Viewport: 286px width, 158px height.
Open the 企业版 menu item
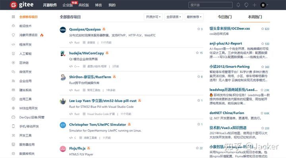pos(68,5)
